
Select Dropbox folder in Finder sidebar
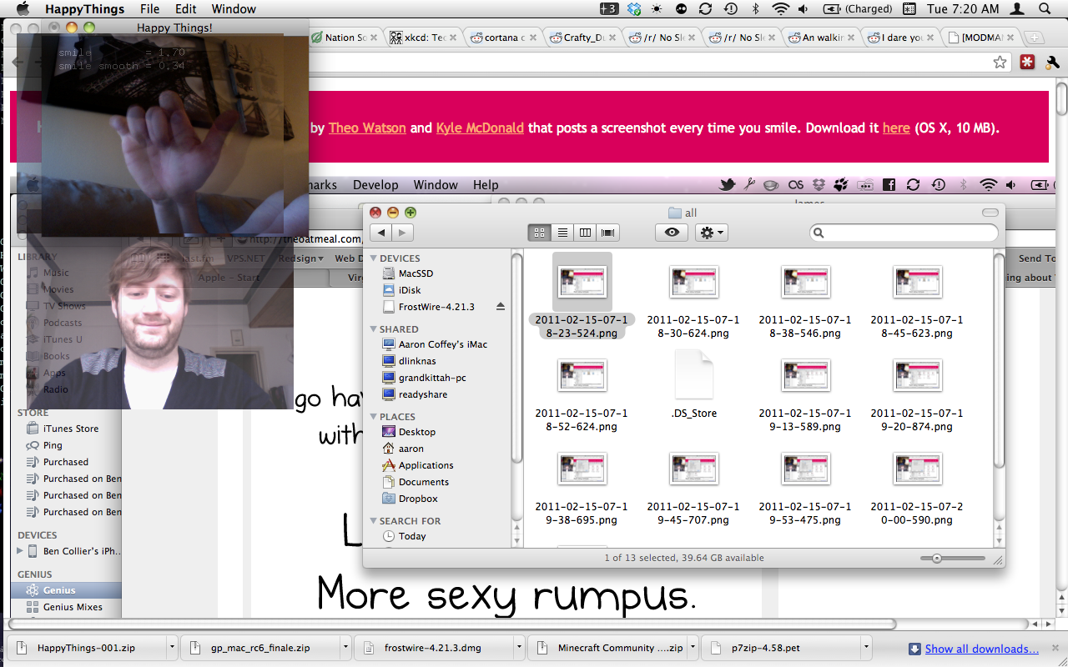coord(417,499)
